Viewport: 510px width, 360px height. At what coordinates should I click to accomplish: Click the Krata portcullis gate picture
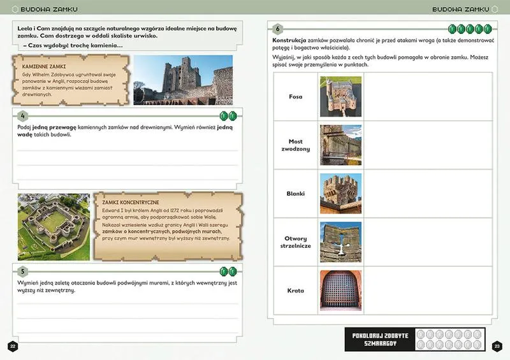340,291
